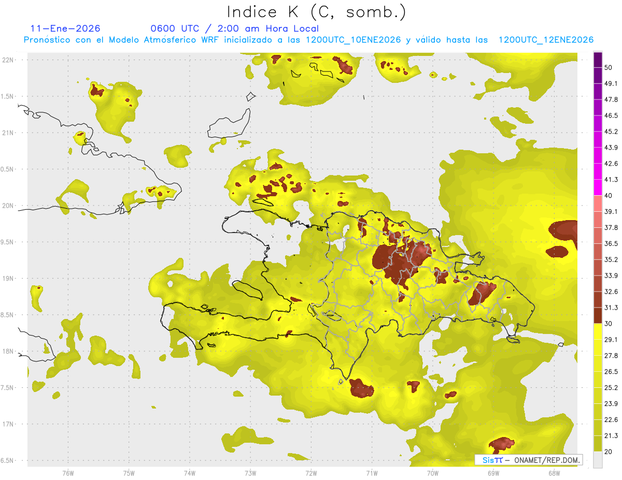Screen dimensions: 622x480
Task: Click the "71W" longitude label
Action: pyautogui.click(x=372, y=473)
